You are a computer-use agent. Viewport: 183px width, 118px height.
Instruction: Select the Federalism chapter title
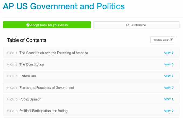[27, 76]
